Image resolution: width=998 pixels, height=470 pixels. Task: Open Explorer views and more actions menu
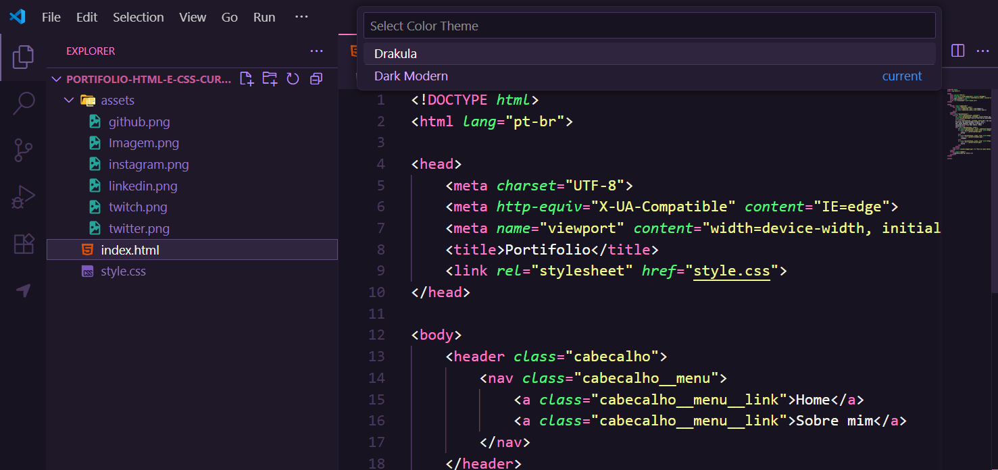point(316,51)
